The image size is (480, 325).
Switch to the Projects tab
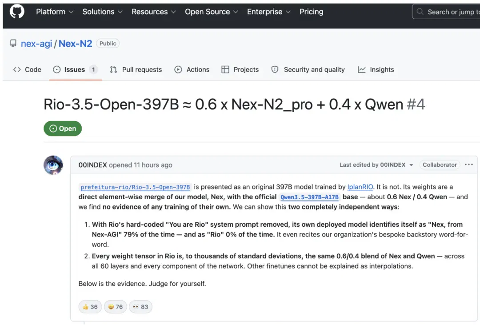[240, 69]
